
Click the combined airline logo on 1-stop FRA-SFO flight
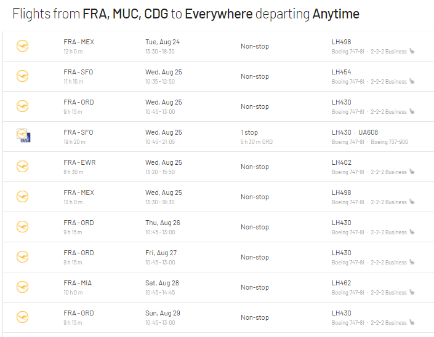point(23,136)
